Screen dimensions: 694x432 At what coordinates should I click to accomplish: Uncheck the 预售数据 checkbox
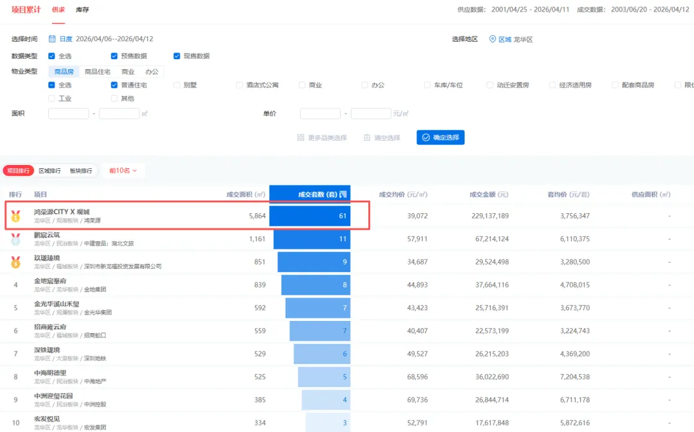coord(114,56)
